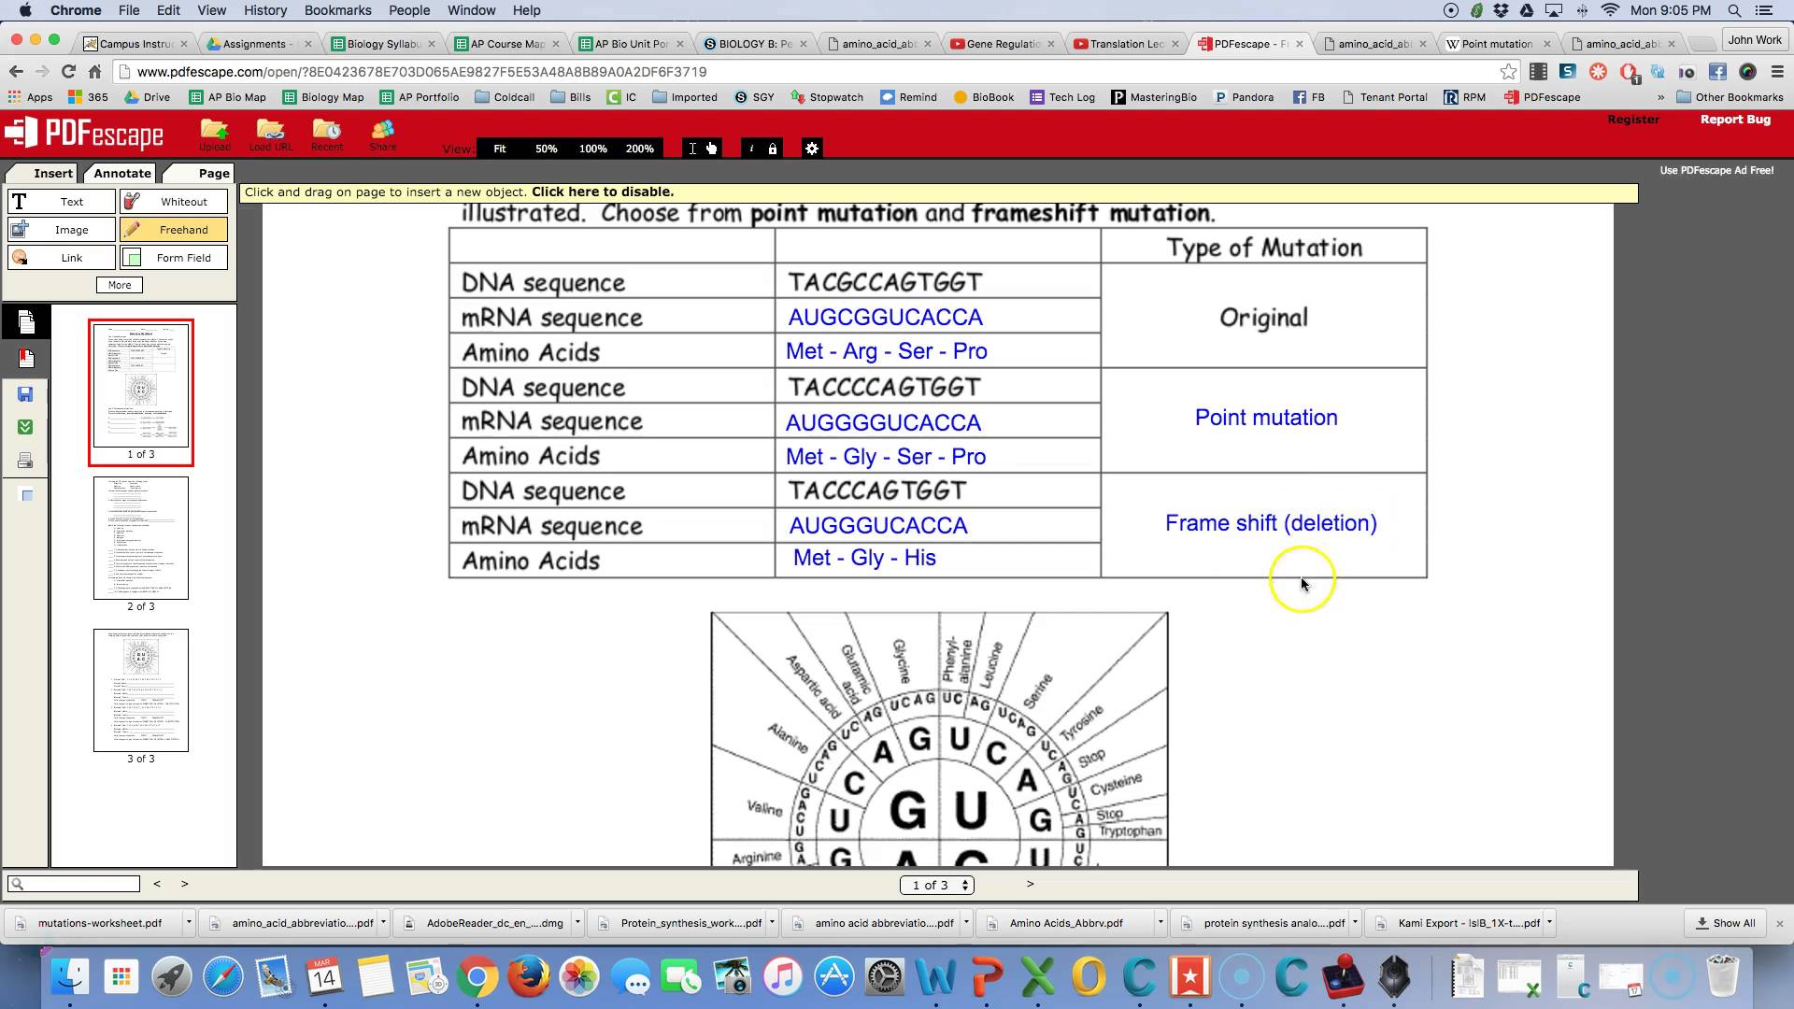Select the Insert tab
This screenshot has width=1794, height=1009.
coord(53,173)
